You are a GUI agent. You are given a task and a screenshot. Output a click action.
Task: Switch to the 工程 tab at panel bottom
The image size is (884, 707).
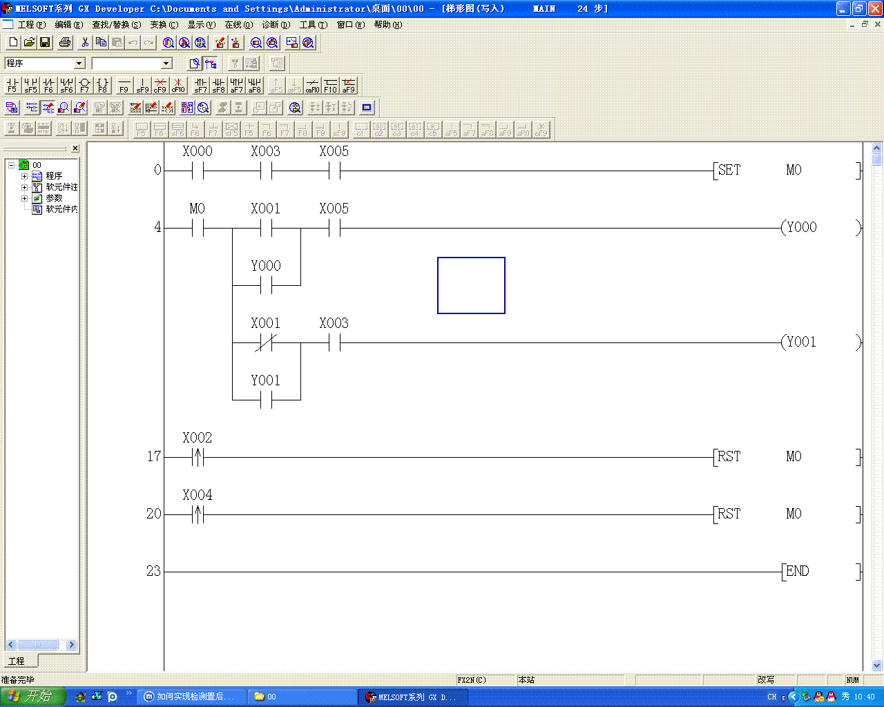[x=17, y=661]
